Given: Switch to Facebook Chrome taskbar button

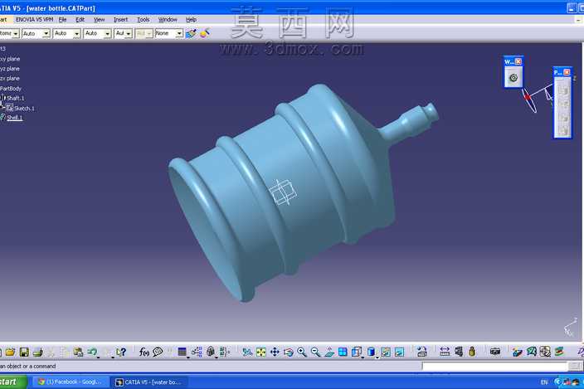Looking at the screenshot, I should coord(71,382).
